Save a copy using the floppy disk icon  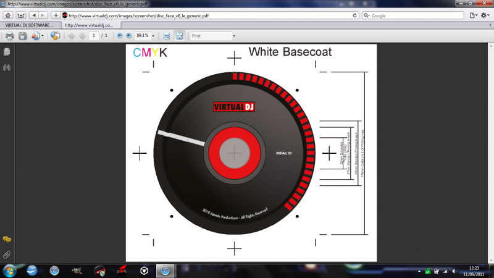(22, 36)
